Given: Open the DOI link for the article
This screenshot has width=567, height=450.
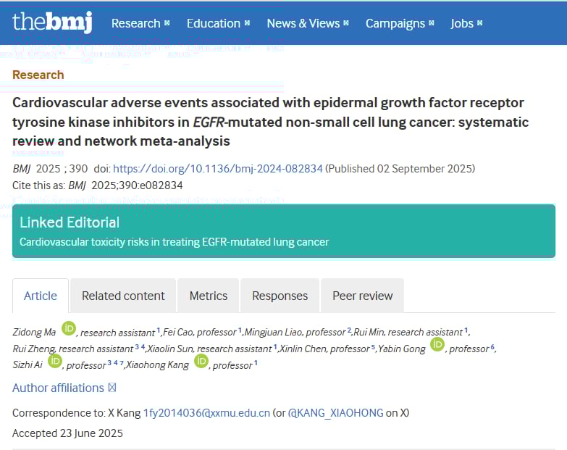Looking at the screenshot, I should 217,169.
